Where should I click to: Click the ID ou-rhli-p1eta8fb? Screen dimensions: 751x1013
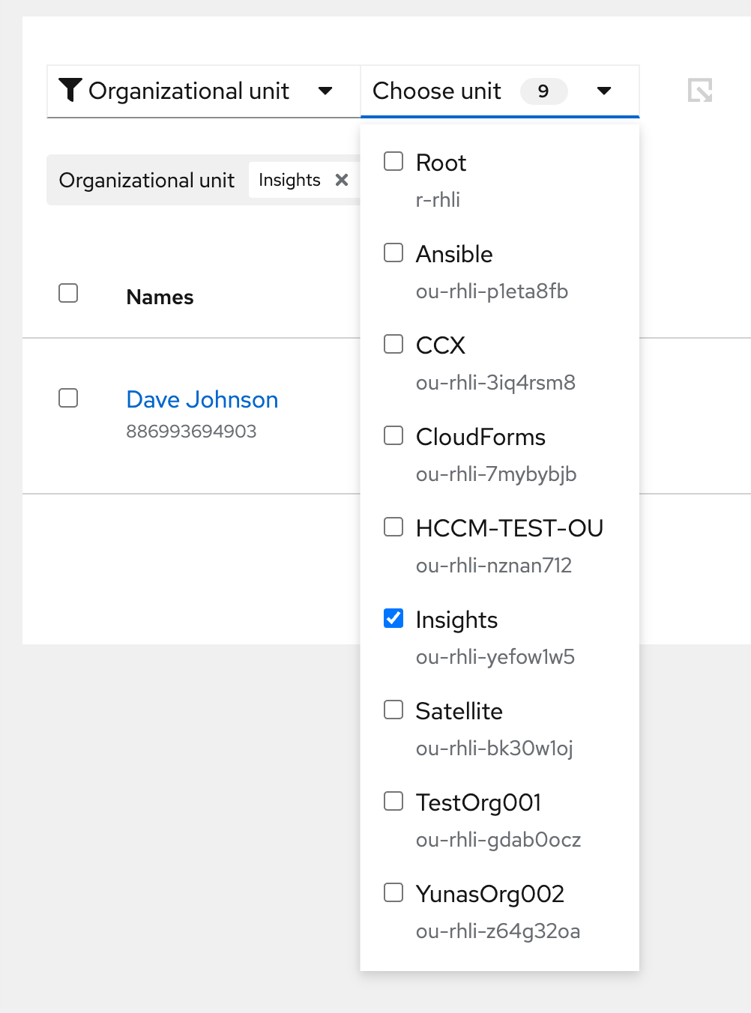[492, 291]
